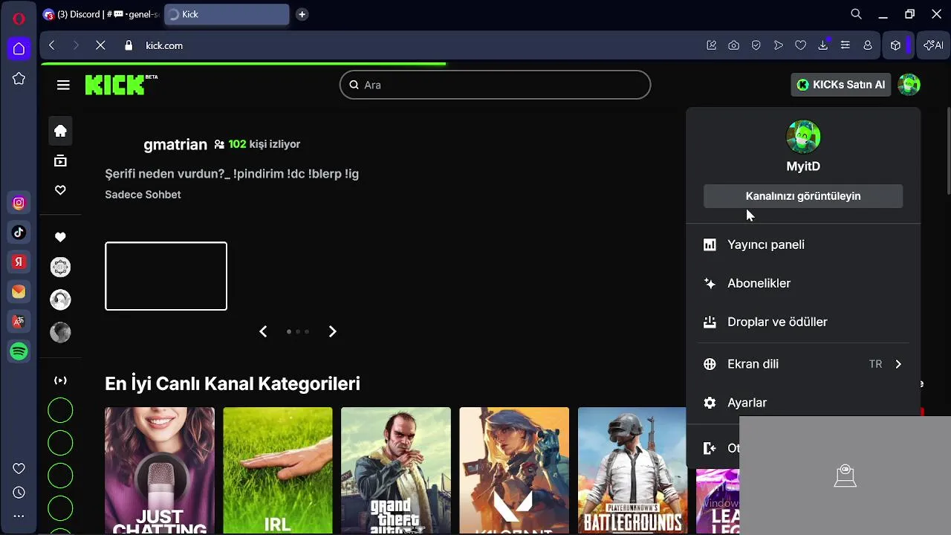Show previous featured stream arrow
The width and height of the screenshot is (951, 535).
(x=263, y=331)
